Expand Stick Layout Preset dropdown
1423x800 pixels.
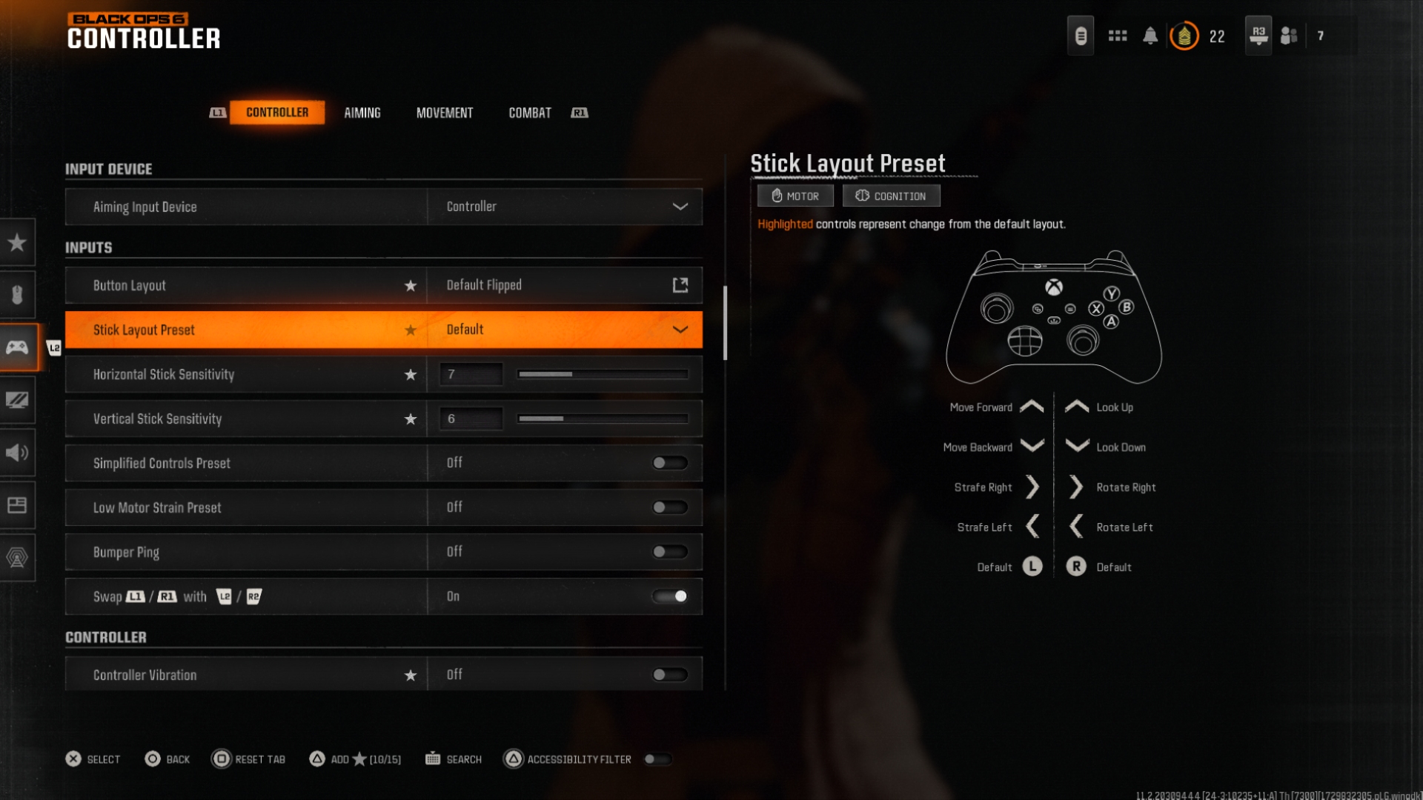click(x=681, y=329)
